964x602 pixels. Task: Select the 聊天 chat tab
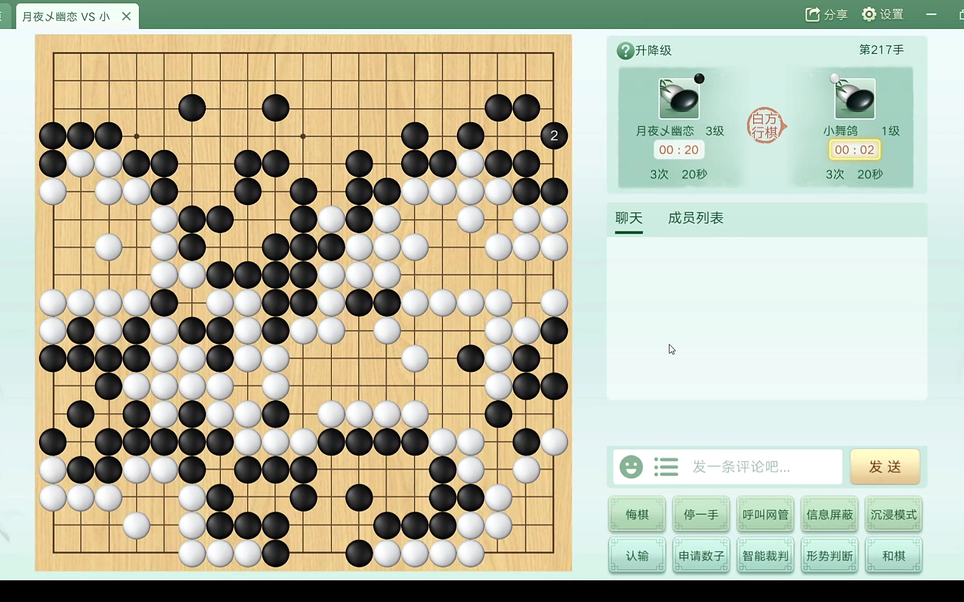(x=629, y=218)
